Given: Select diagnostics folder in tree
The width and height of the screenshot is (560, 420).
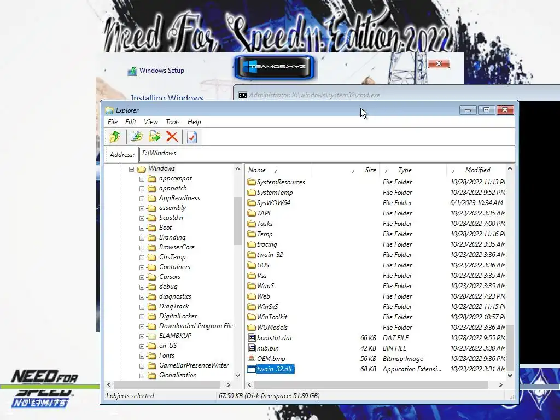Looking at the screenshot, I should coord(175,296).
